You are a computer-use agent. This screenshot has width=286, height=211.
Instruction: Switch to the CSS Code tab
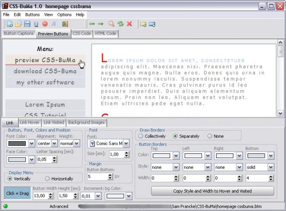click(82, 34)
